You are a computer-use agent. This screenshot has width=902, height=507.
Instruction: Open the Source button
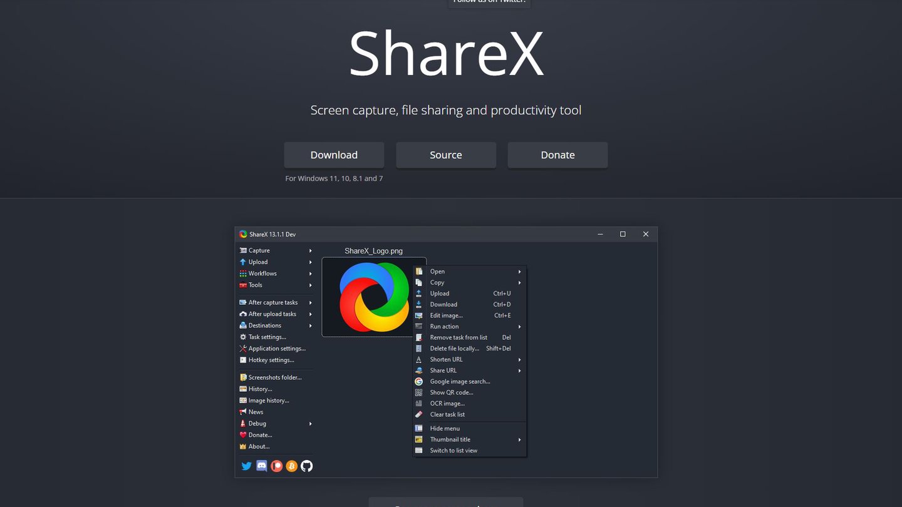tap(446, 155)
